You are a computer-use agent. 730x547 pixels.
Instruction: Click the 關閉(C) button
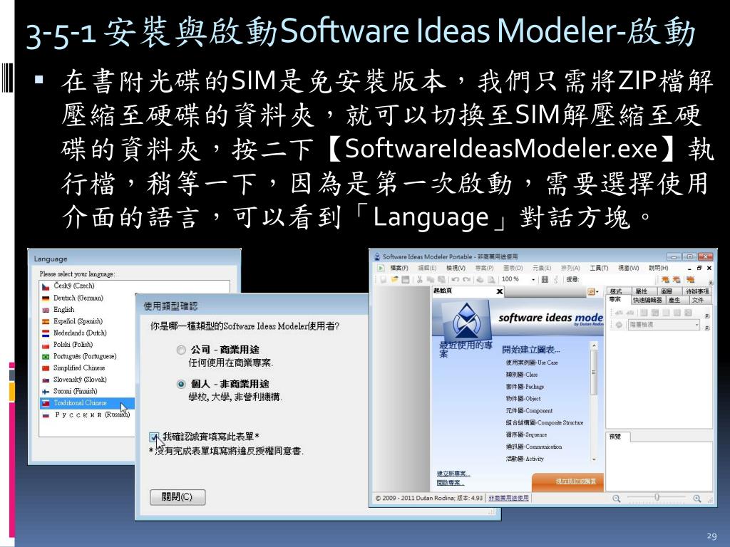(x=177, y=496)
